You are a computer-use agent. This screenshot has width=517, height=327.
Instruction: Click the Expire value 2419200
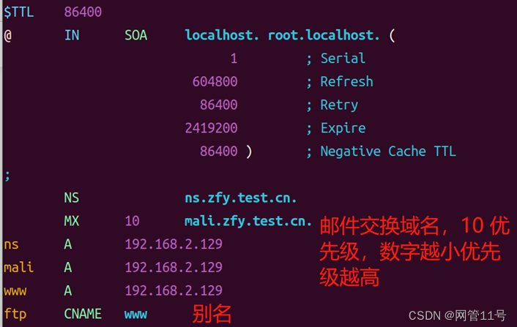212,128
